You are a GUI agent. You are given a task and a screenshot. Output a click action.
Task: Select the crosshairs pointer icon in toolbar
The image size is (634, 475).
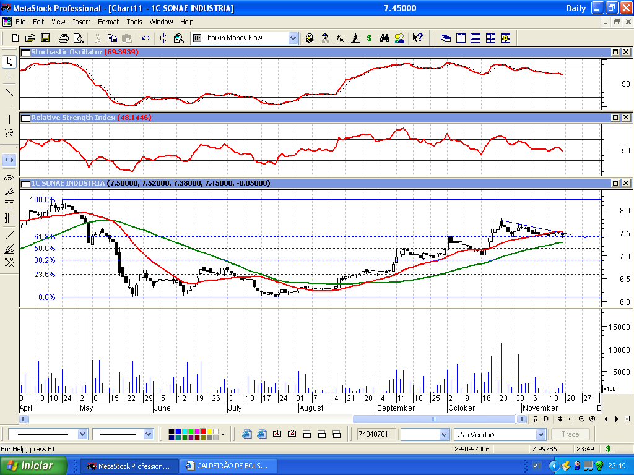click(163, 38)
